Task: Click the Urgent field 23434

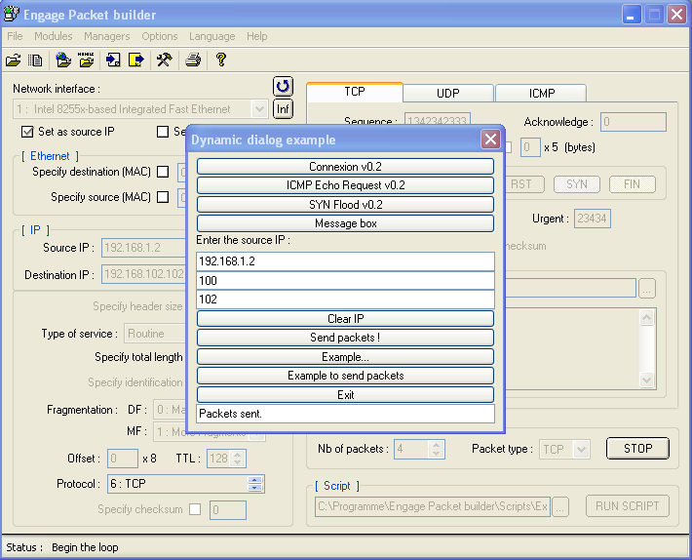Action: [x=592, y=219]
